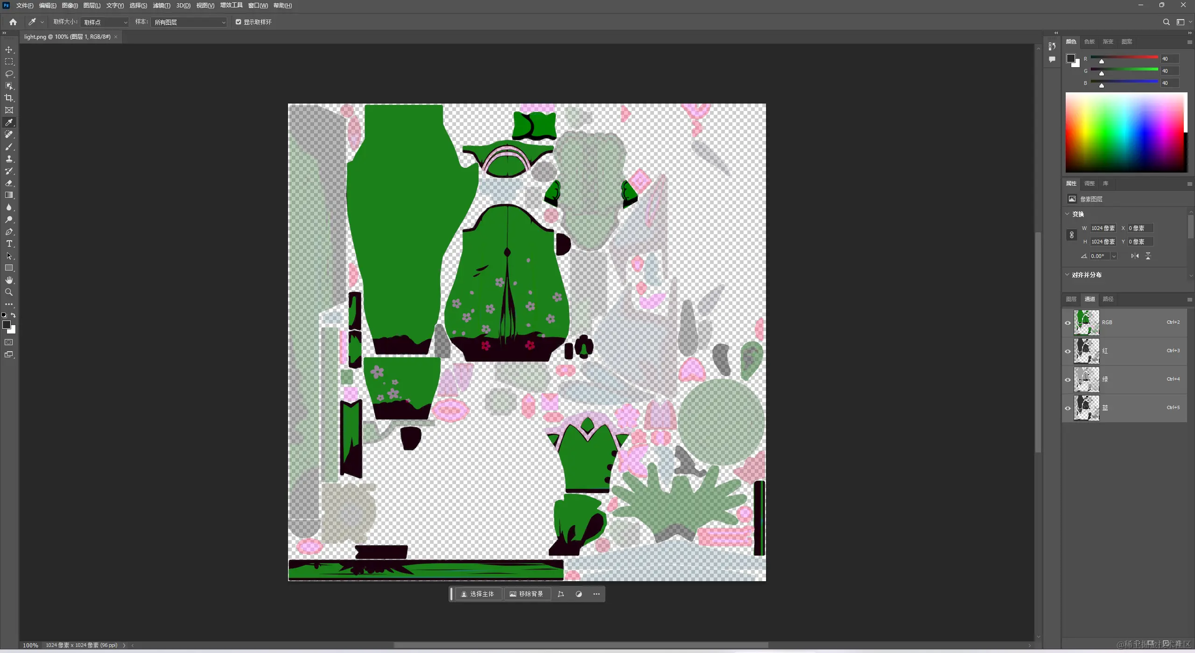
Task: Toggle visibility of the 红 channel
Action: (1068, 351)
